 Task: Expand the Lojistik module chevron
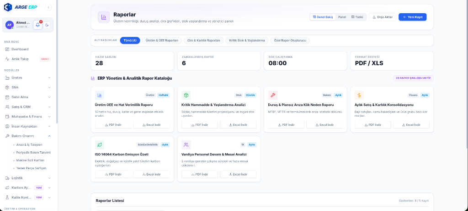point(49,178)
